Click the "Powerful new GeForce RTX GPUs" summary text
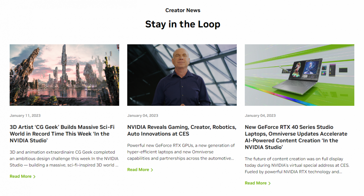 tap(181, 152)
